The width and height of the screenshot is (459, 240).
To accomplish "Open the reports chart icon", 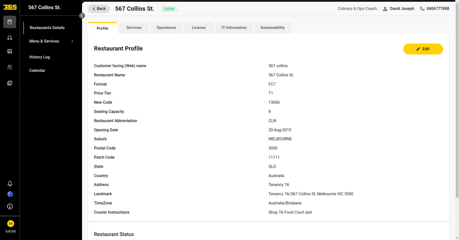I will [10, 51].
